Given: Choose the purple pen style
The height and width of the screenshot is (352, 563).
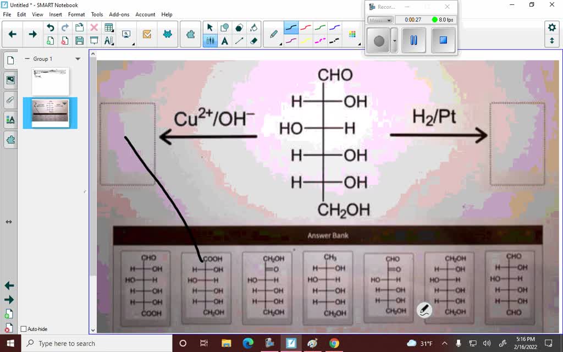Looking at the screenshot, I should [291, 41].
